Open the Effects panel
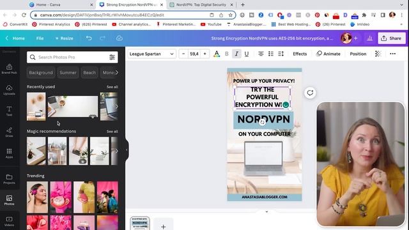The height and width of the screenshot is (230, 409). point(300,54)
